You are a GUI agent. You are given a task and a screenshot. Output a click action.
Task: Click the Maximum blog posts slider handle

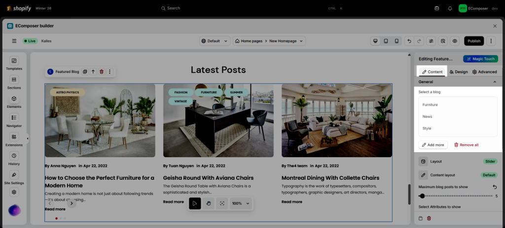pyautogui.click(x=422, y=196)
